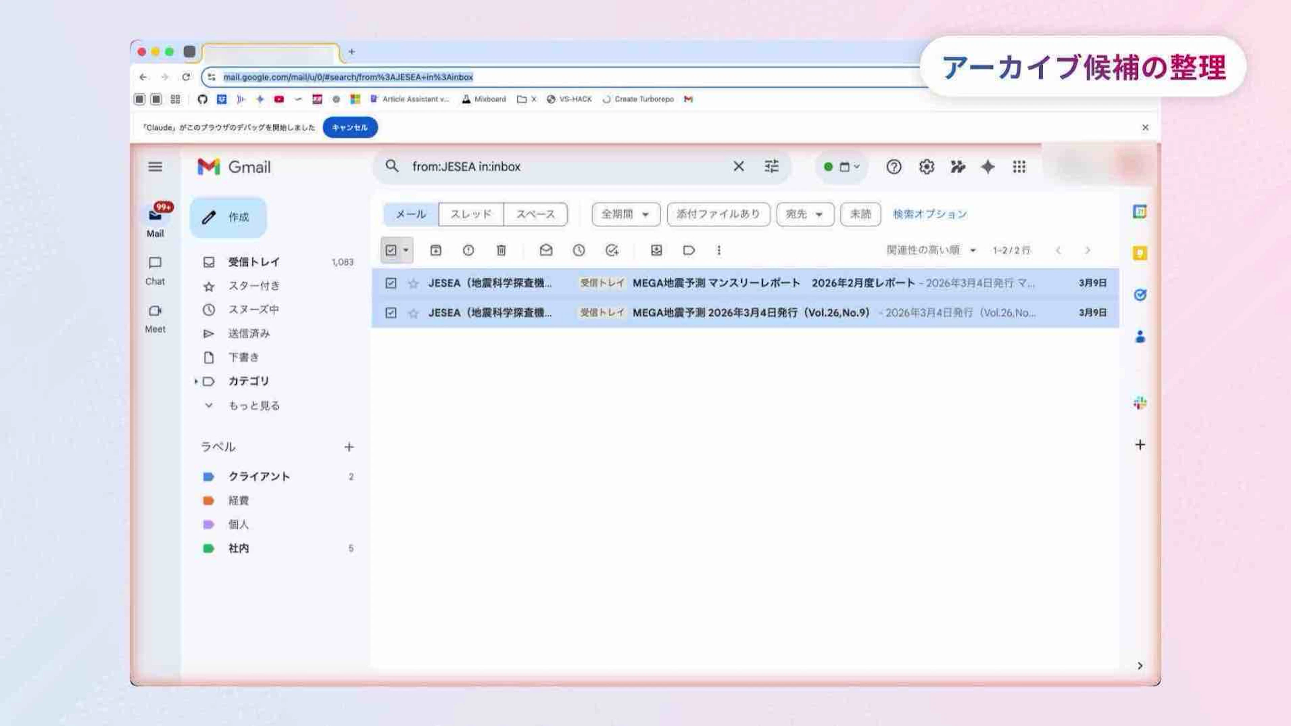Open Gmail settings gear
Screen dimensions: 1291x726
tap(926, 166)
